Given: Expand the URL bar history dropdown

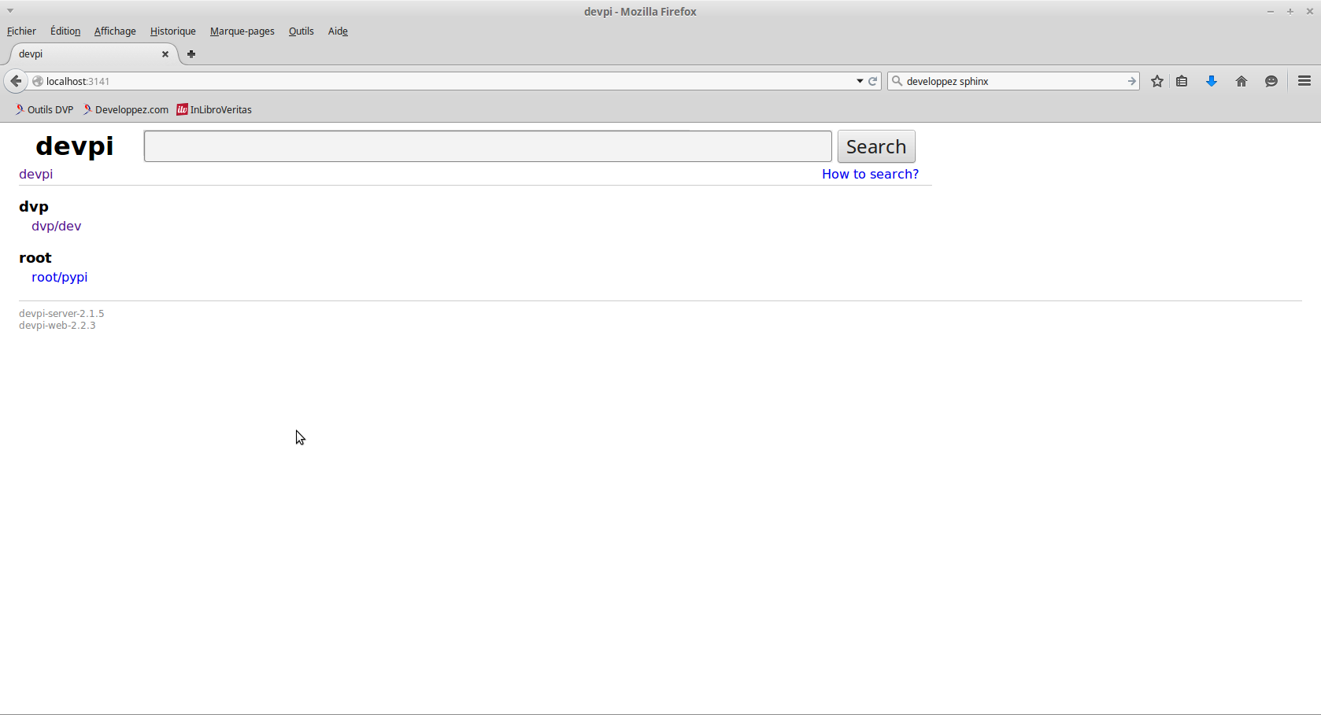Looking at the screenshot, I should tap(860, 81).
